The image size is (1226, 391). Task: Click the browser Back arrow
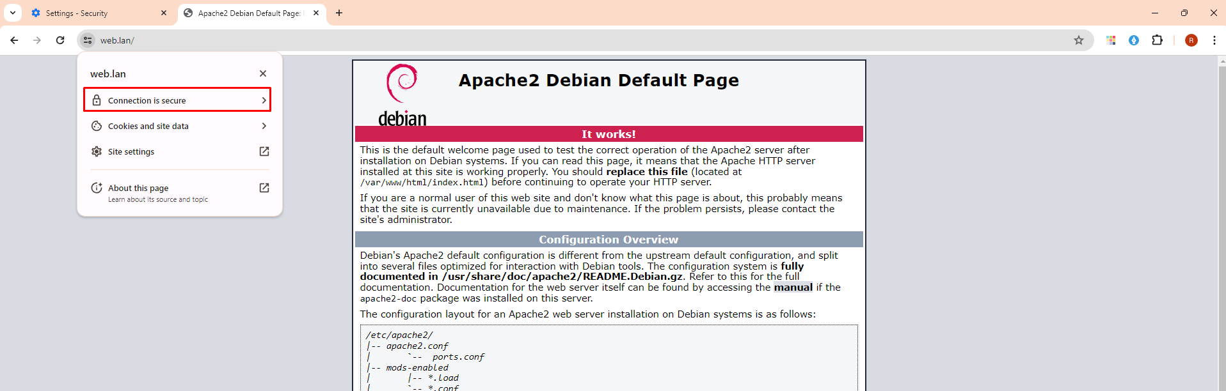14,40
